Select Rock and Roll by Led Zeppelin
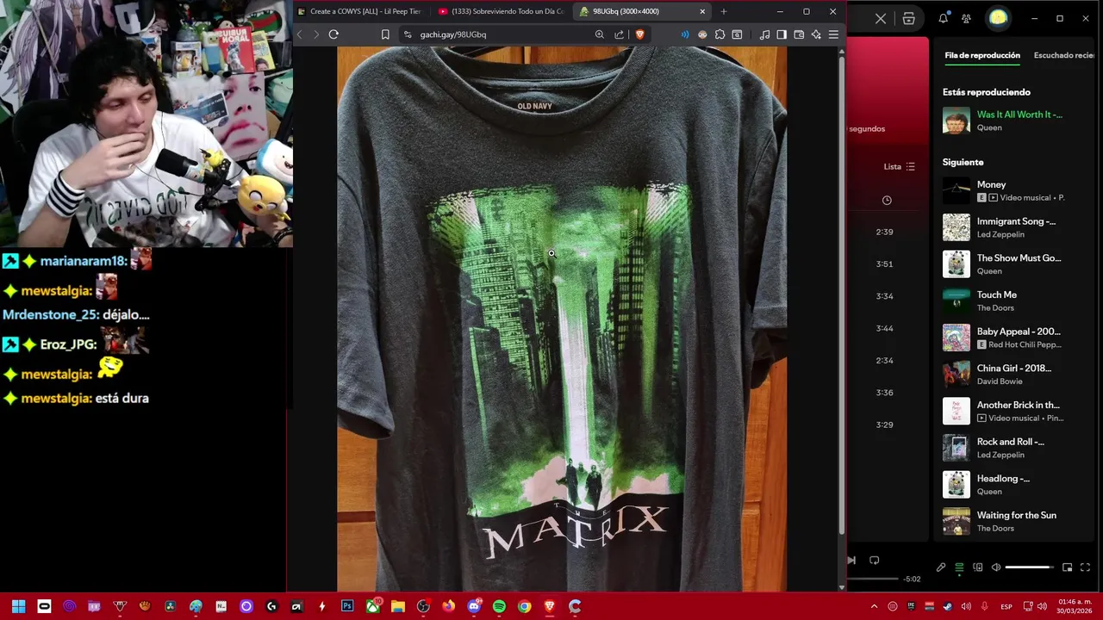This screenshot has width=1103, height=620. pos(1014,448)
